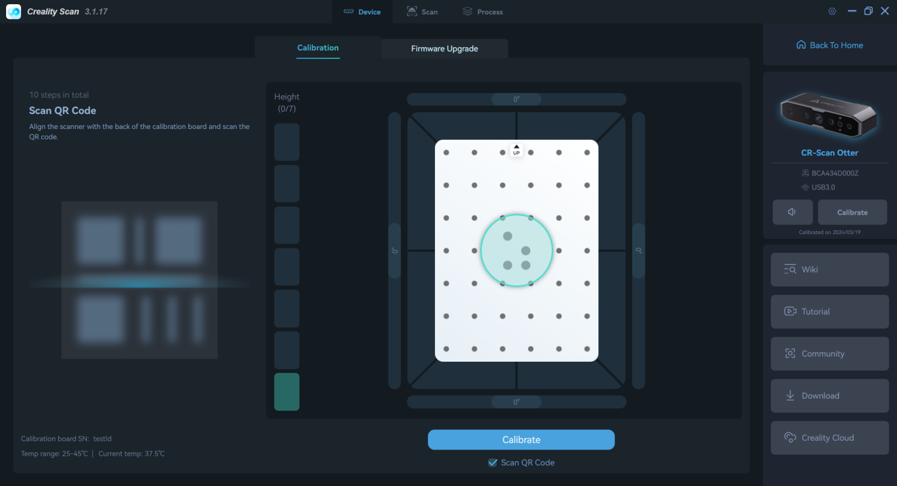Open the Tutorial button
Screen dimensions: 897x486
tap(829, 312)
